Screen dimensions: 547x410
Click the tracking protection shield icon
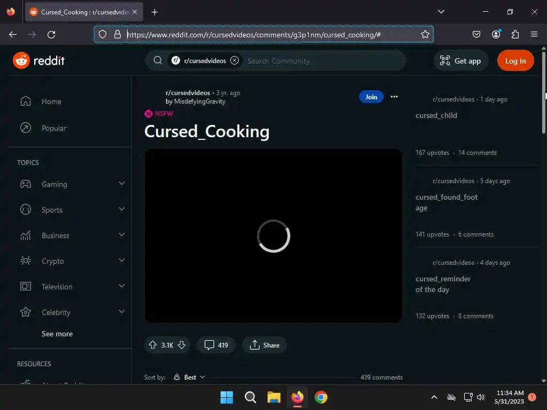[x=102, y=35]
